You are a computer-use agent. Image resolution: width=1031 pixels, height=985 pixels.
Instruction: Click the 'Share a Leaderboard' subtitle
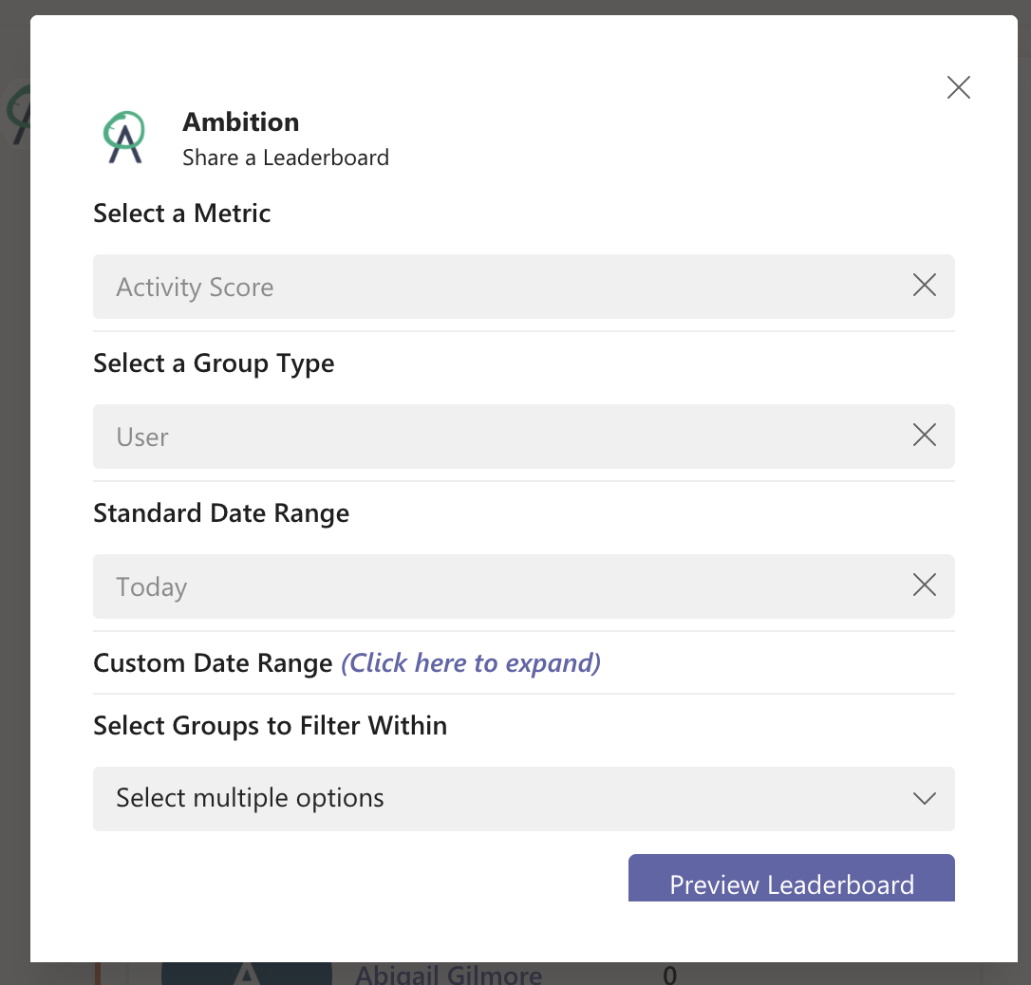click(286, 158)
